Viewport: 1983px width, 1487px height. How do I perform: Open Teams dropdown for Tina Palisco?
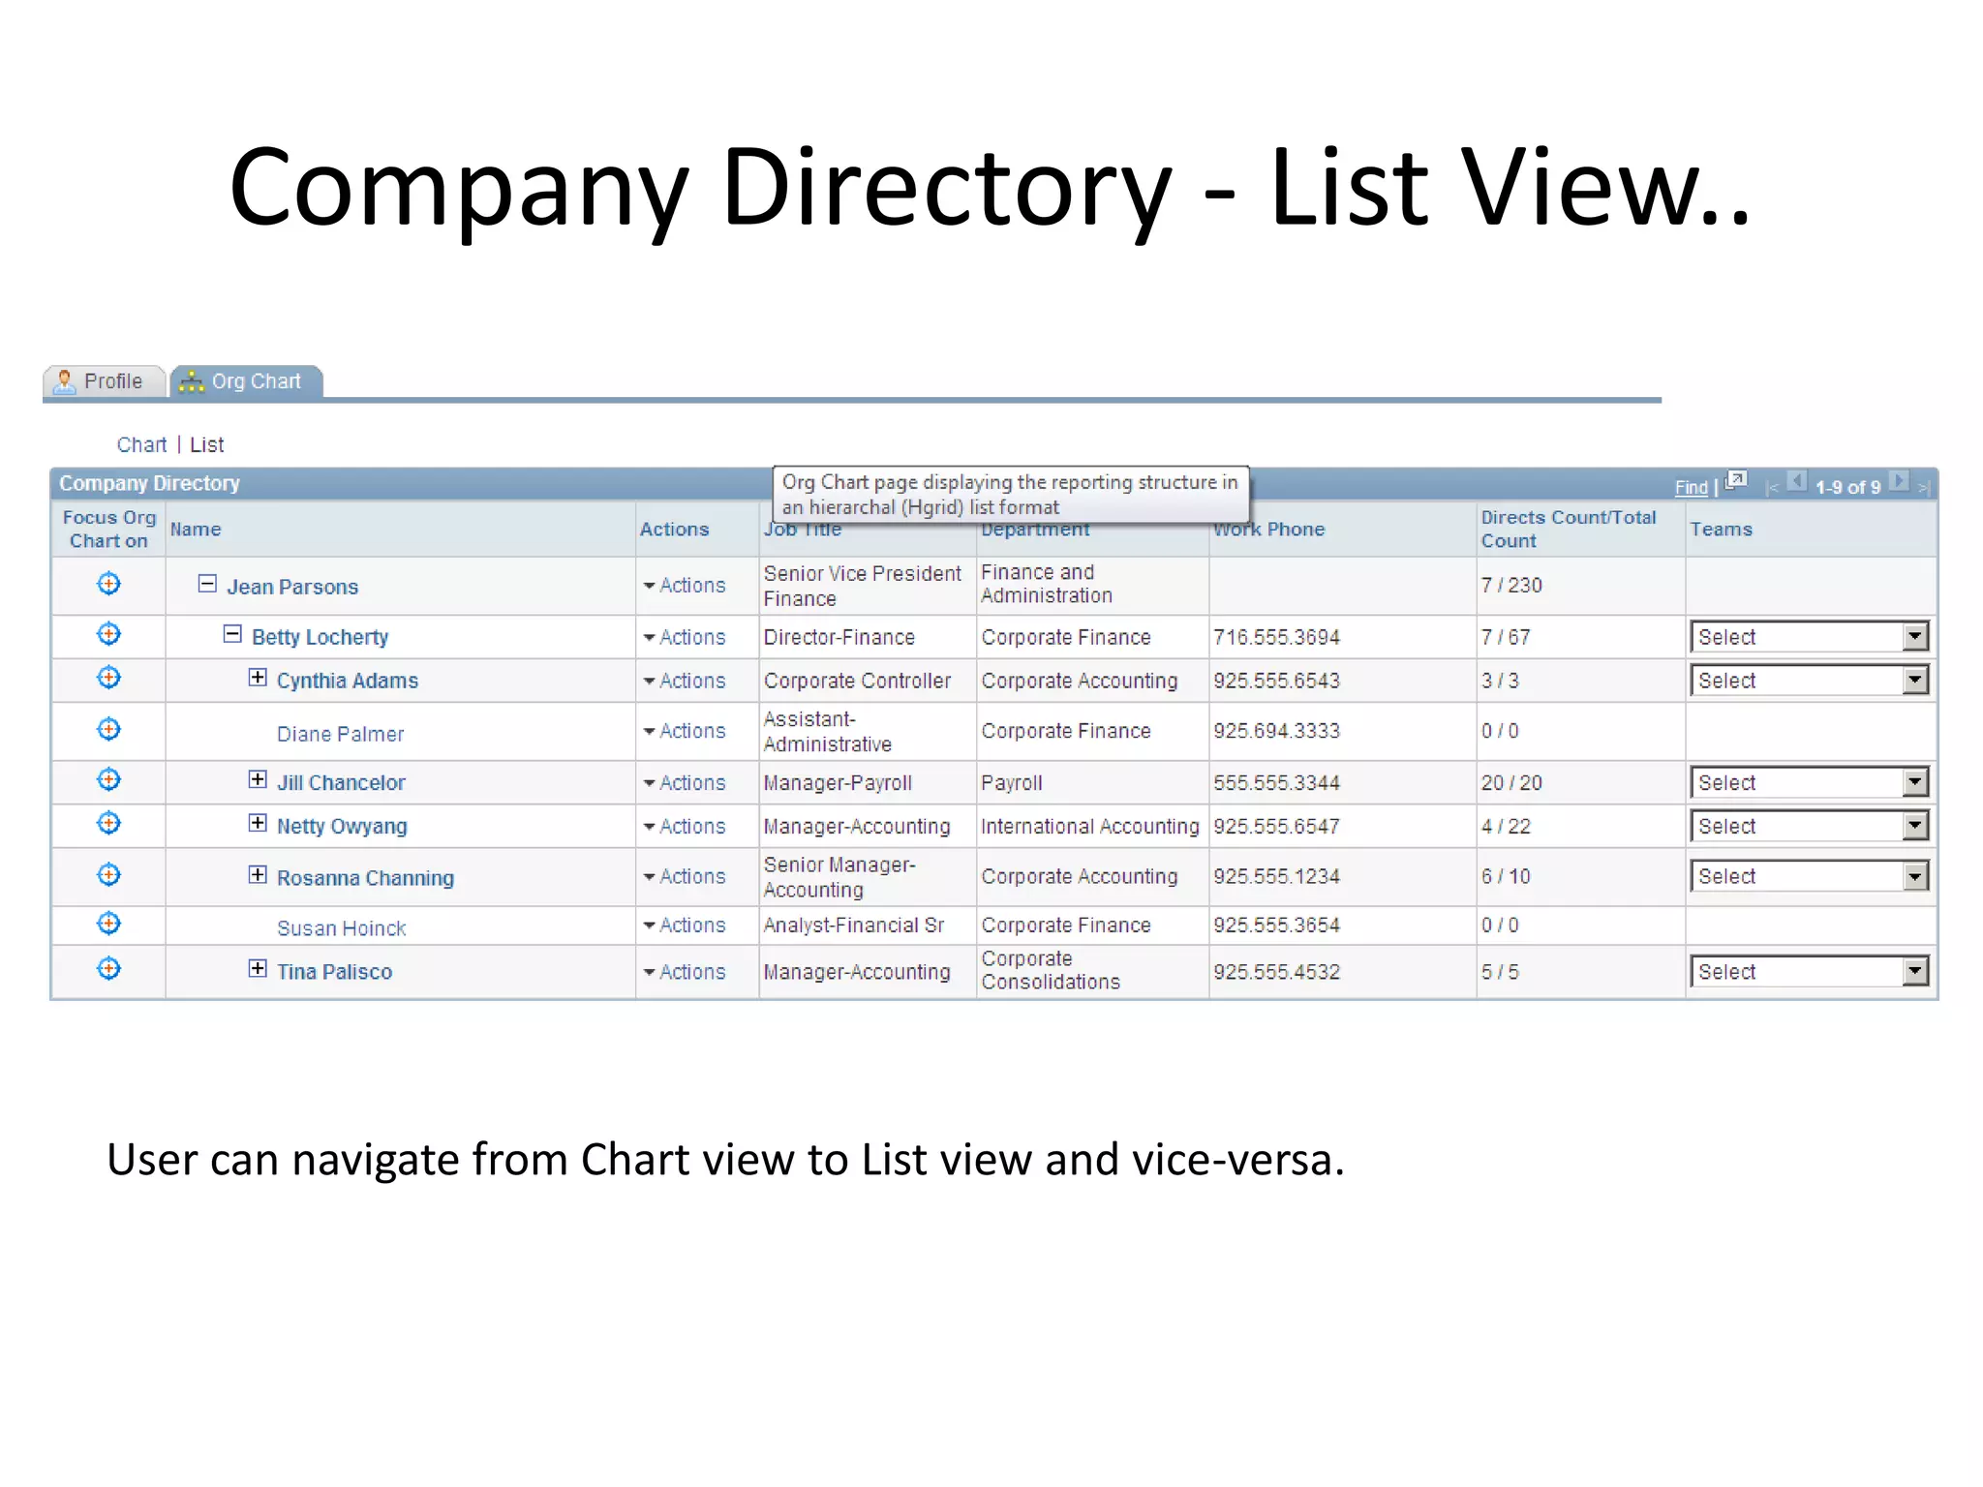1810,971
